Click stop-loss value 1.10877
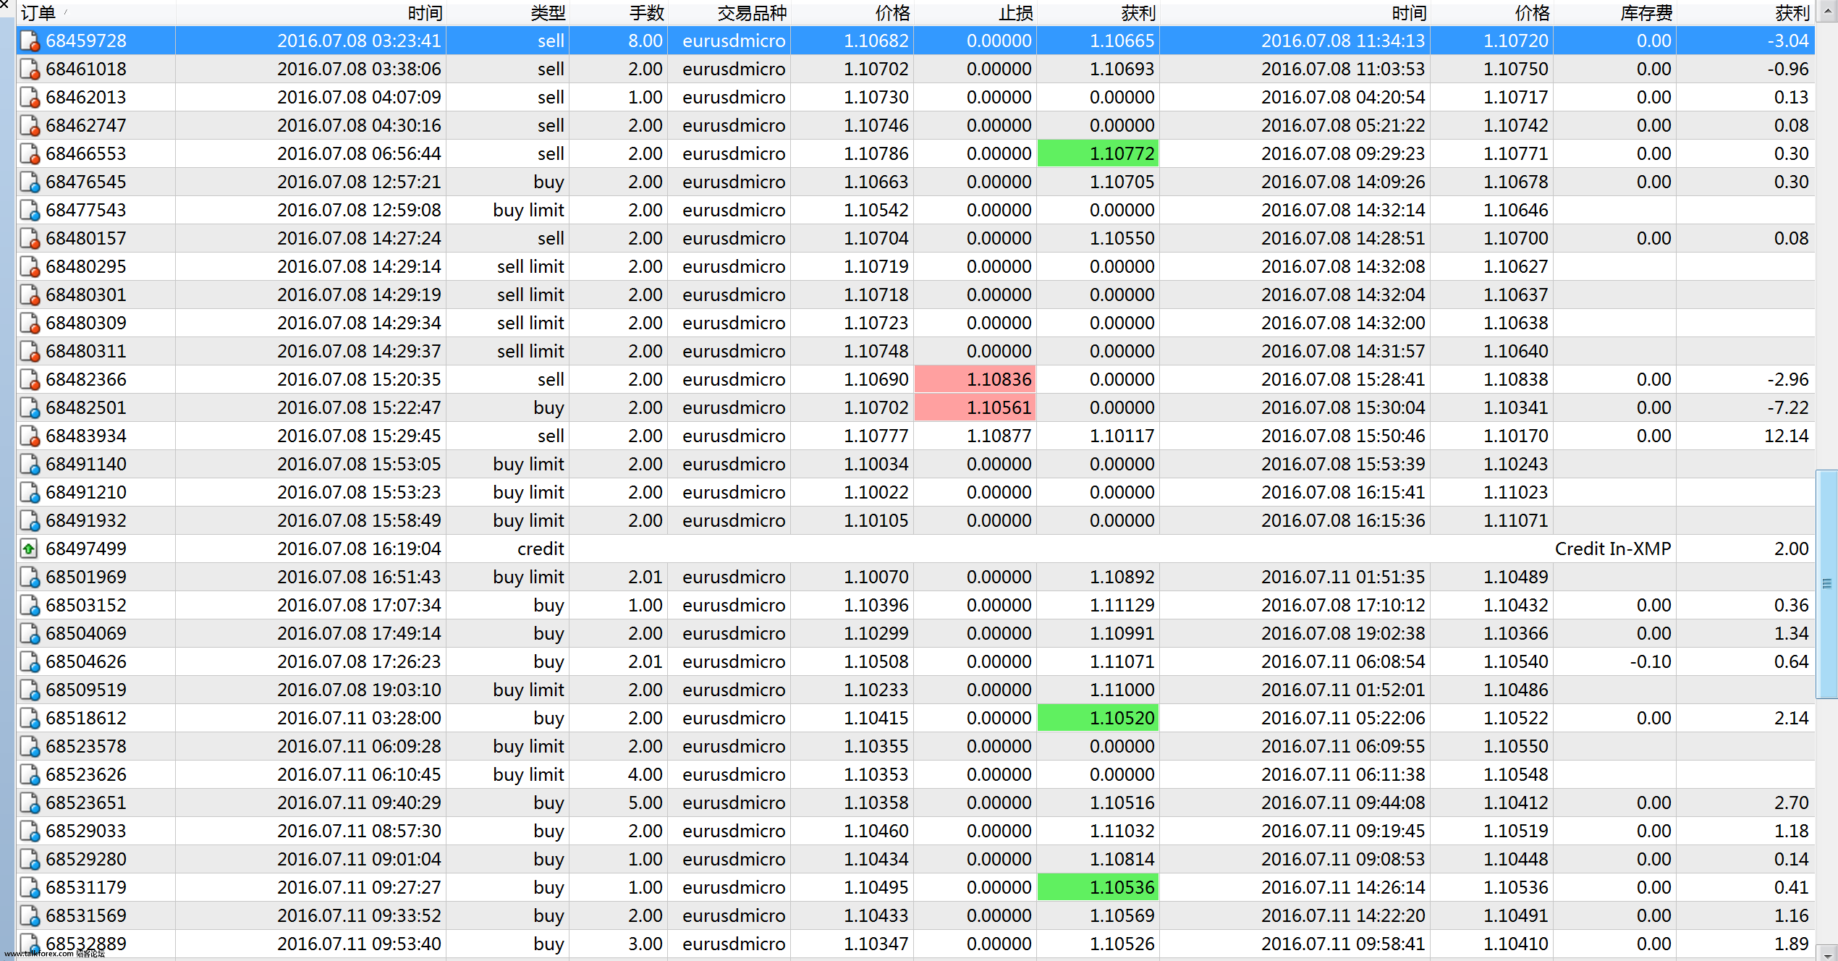Viewport: 1838px width, 961px height. (999, 436)
